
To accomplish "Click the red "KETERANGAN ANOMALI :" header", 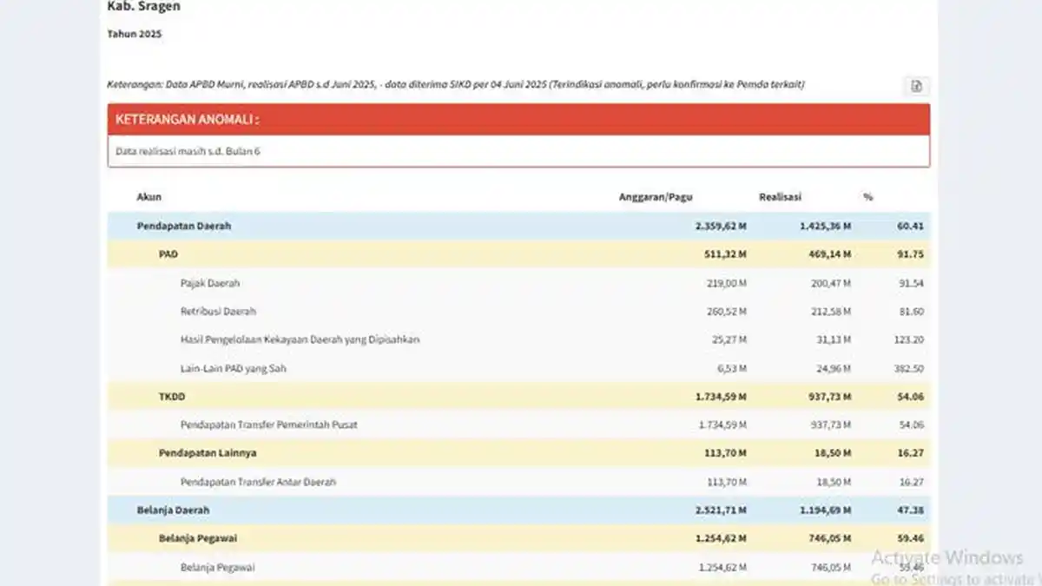I will 518,119.
